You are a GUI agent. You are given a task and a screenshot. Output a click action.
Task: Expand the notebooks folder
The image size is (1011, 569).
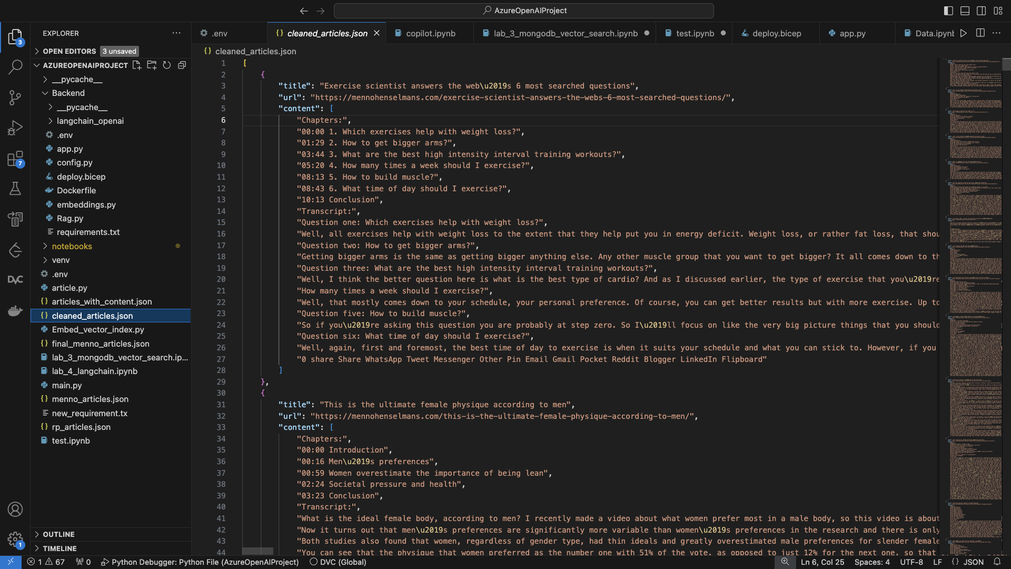tap(72, 246)
